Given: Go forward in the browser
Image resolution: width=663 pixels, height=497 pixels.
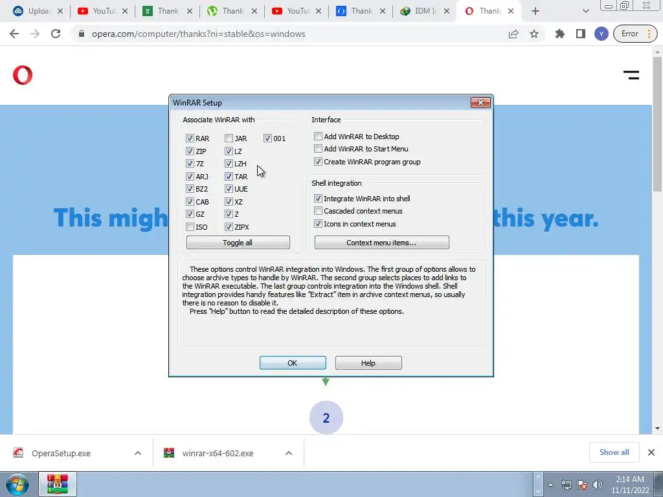Looking at the screenshot, I should [35, 34].
